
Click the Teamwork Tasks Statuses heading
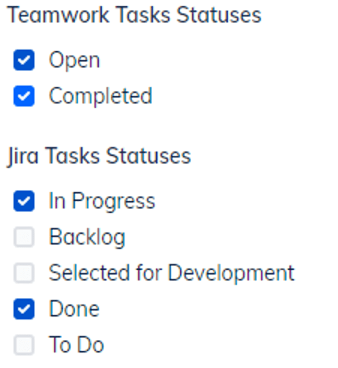[134, 15]
